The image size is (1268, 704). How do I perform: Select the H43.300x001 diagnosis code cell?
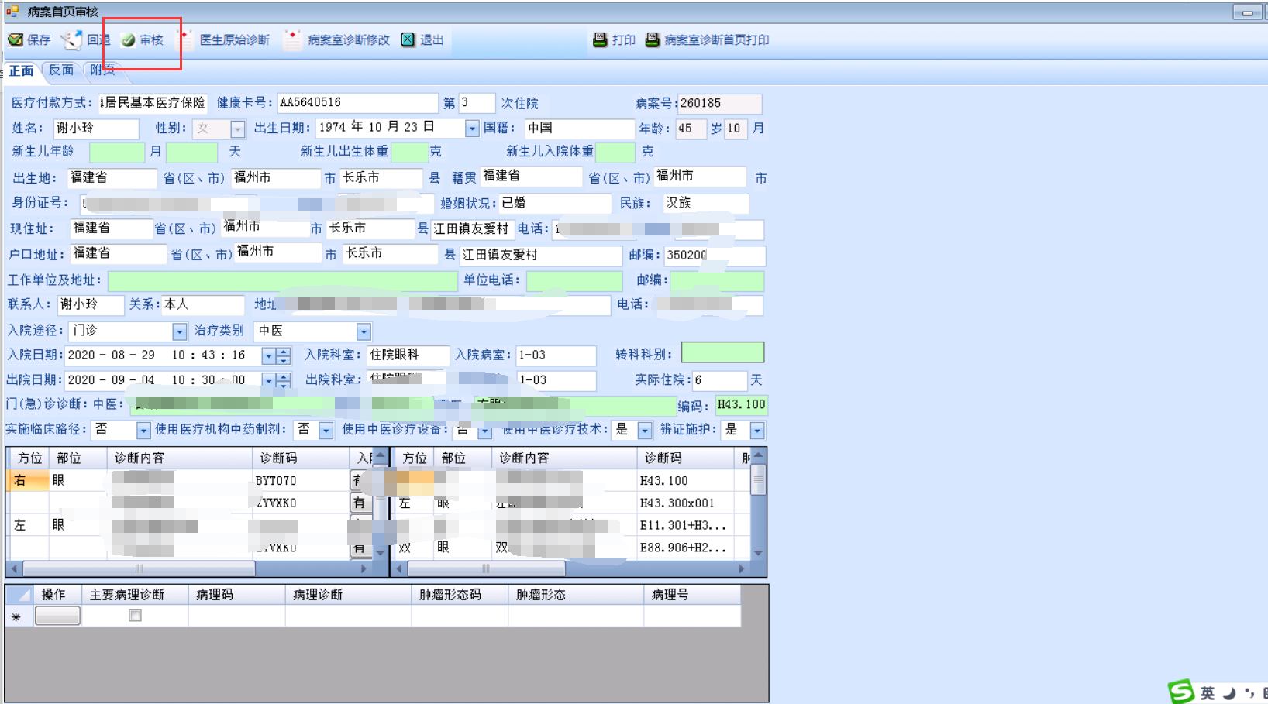(684, 503)
